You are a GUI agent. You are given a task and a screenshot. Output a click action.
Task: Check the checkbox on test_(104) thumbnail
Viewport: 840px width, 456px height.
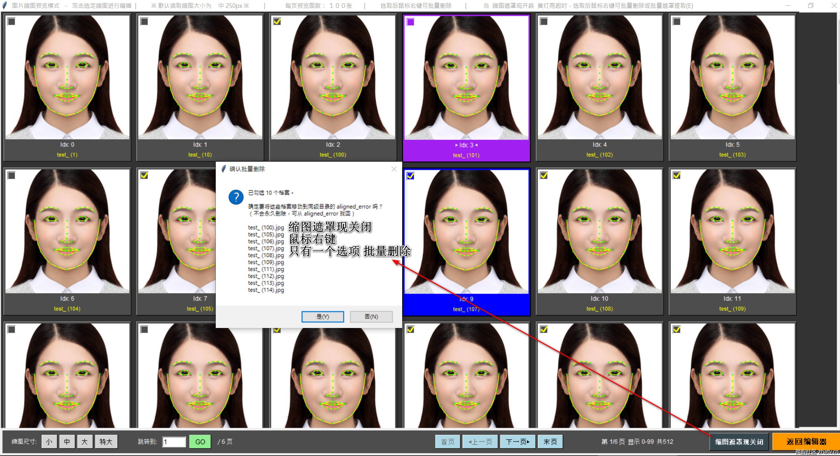(12, 176)
